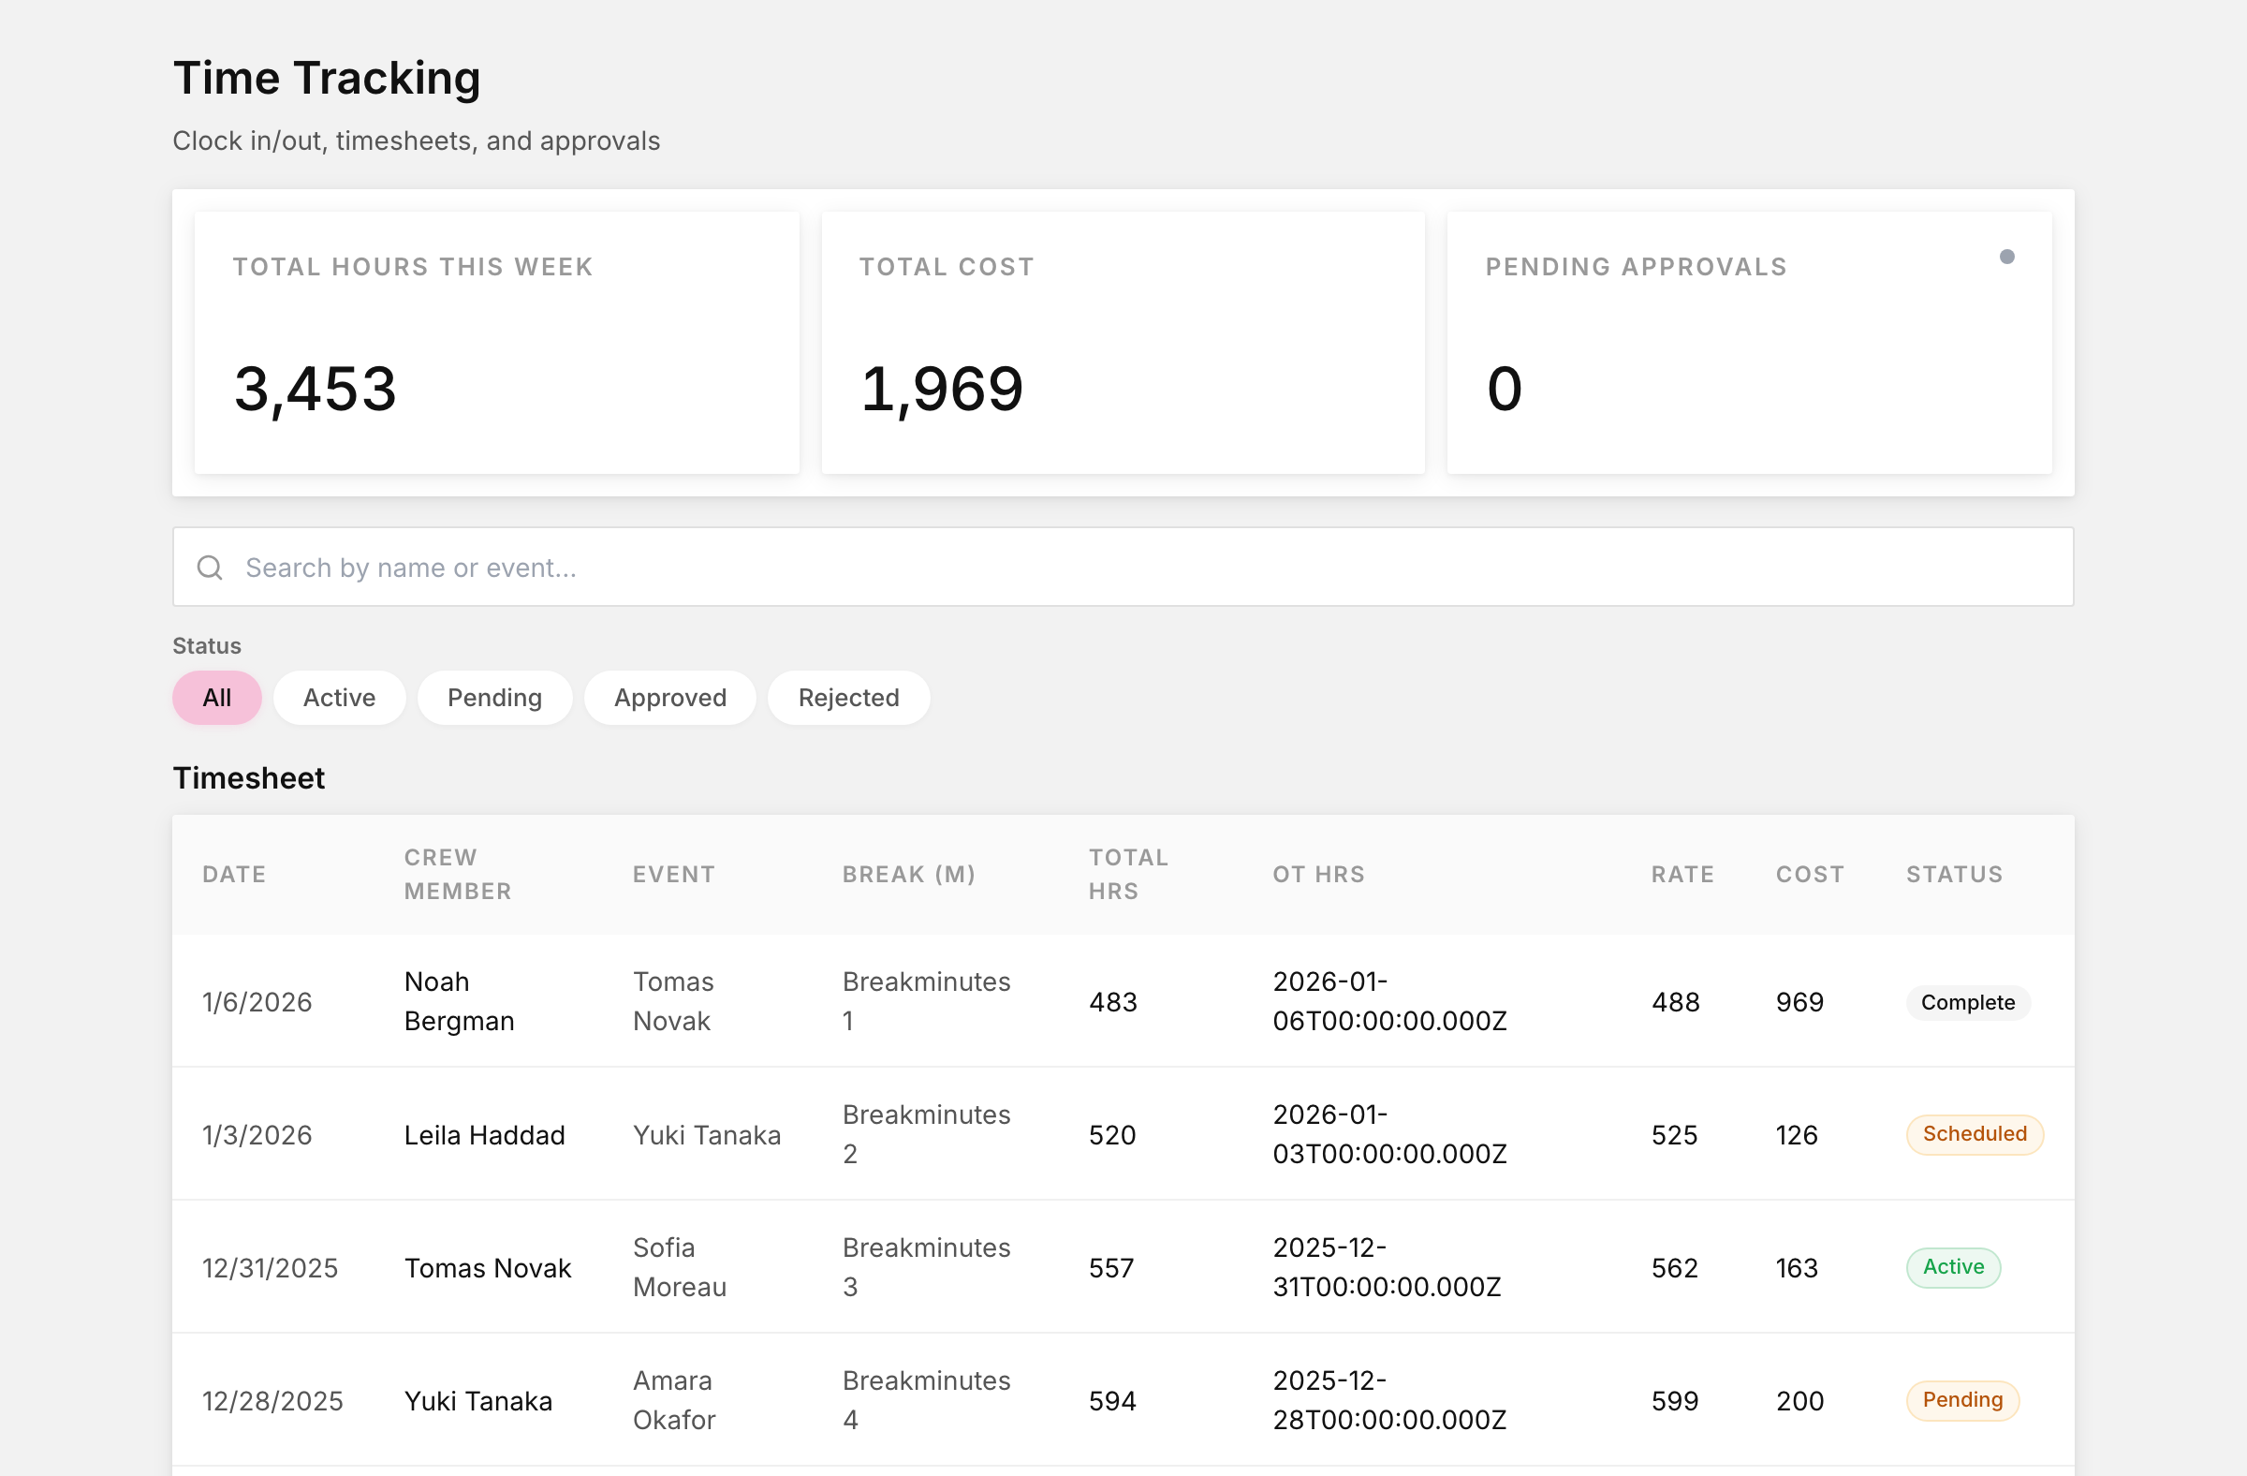
Task: Select crew member Yuki Tanaka
Action: pos(477,1401)
